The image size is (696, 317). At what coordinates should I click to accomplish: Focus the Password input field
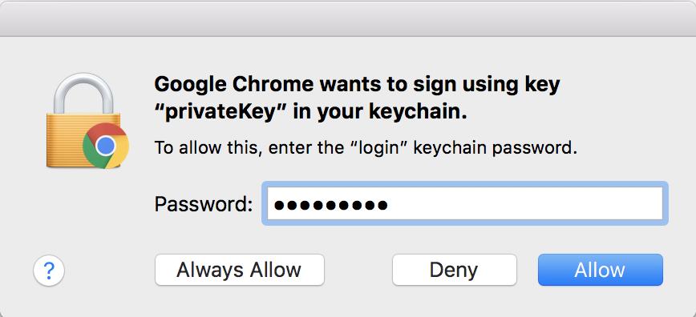click(x=465, y=203)
